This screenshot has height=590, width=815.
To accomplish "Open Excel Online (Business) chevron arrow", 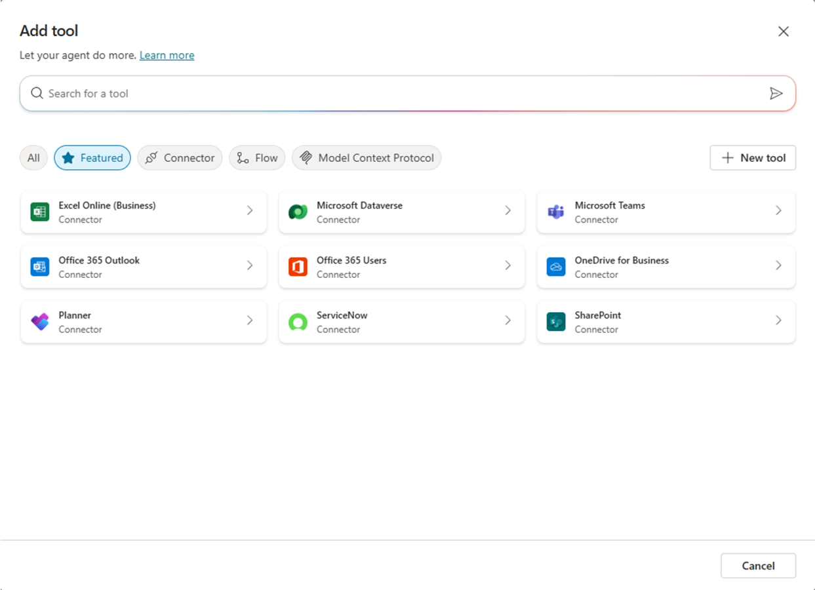I will point(250,210).
